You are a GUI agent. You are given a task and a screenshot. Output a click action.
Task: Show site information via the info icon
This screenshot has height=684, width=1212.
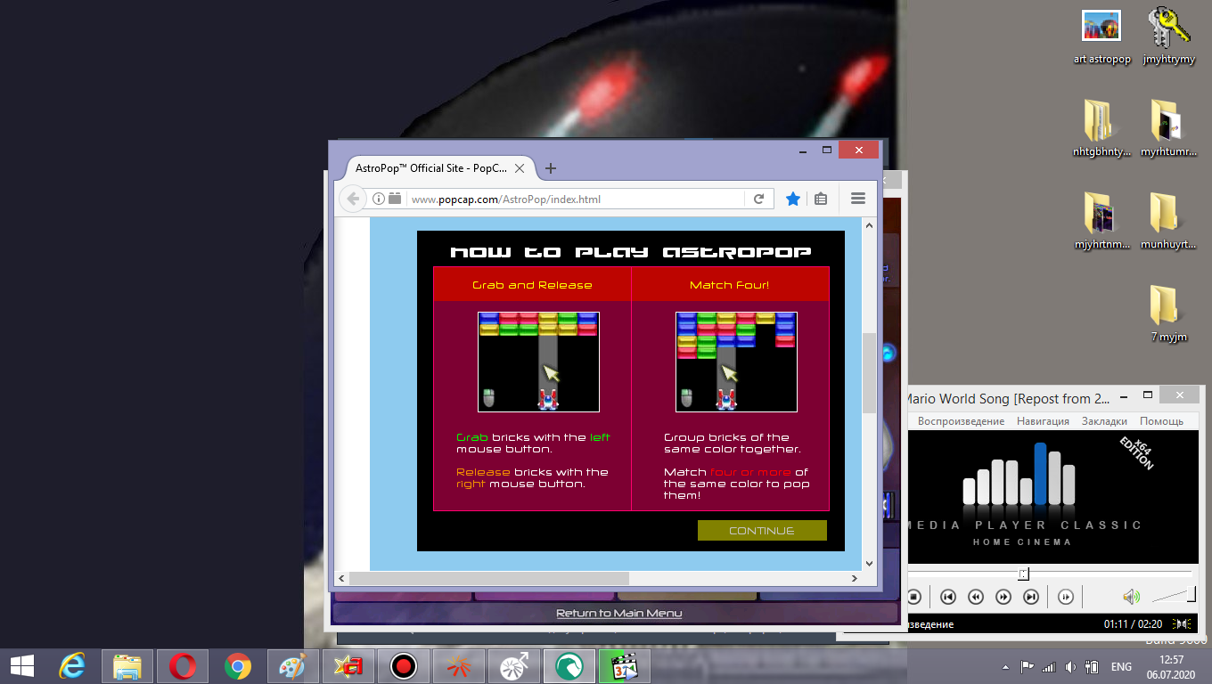[x=378, y=199]
